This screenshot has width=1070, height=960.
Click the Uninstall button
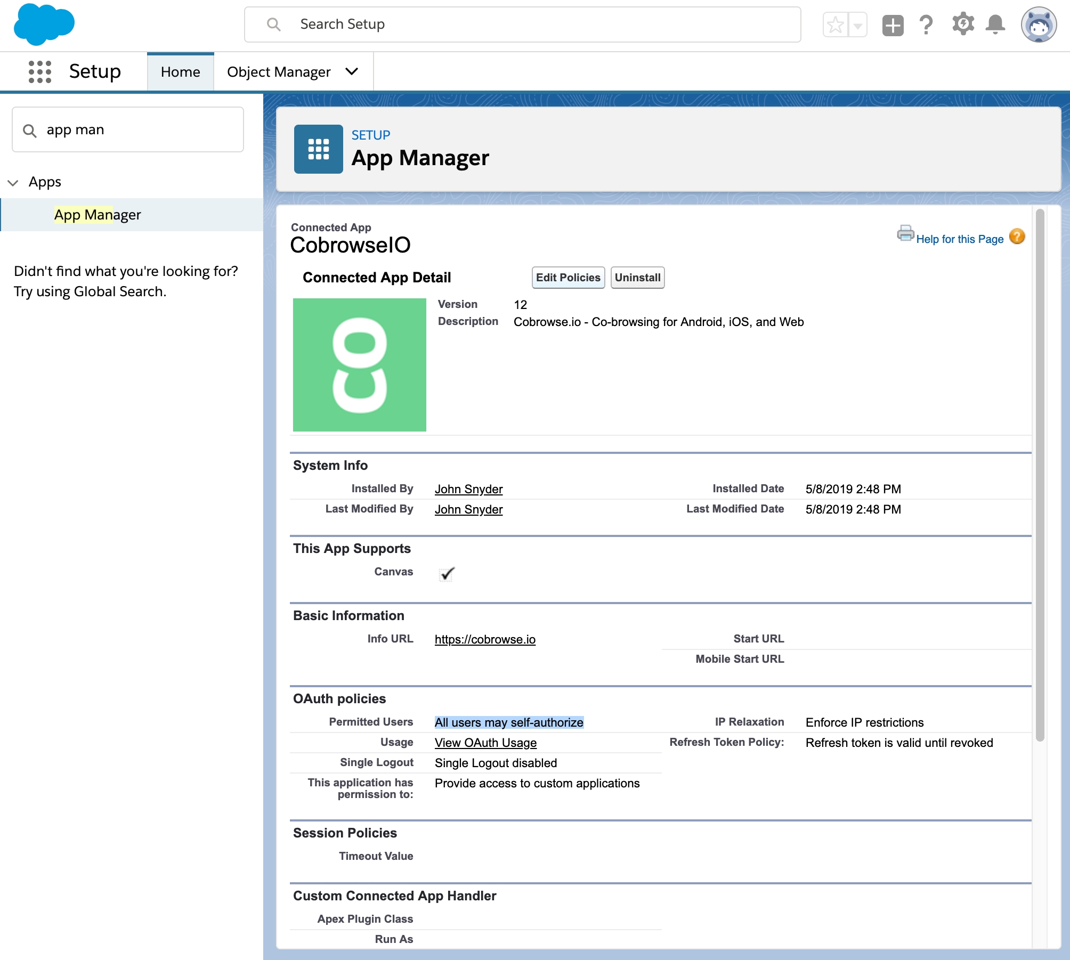[x=637, y=278]
